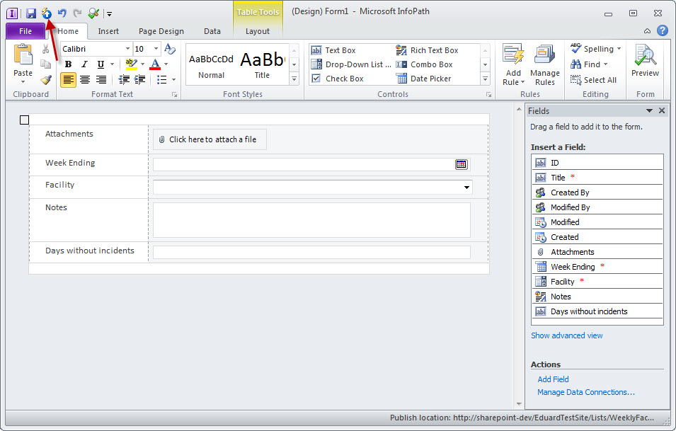
Task: Open the File tab
Action: tap(25, 31)
